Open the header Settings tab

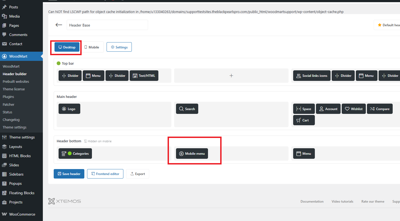pos(119,47)
